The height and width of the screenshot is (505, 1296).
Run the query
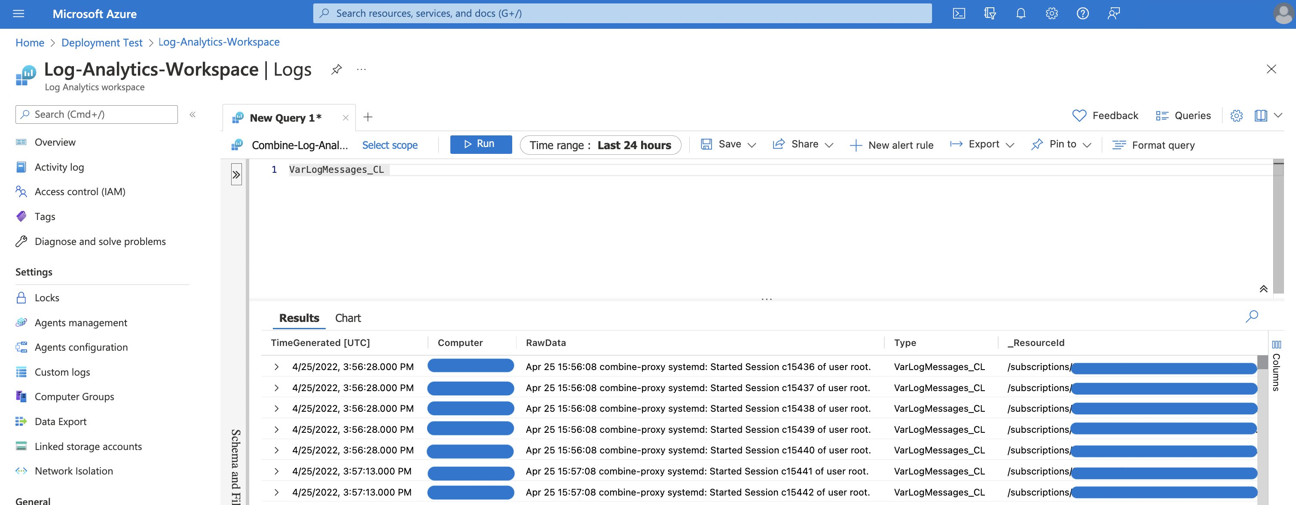point(480,144)
